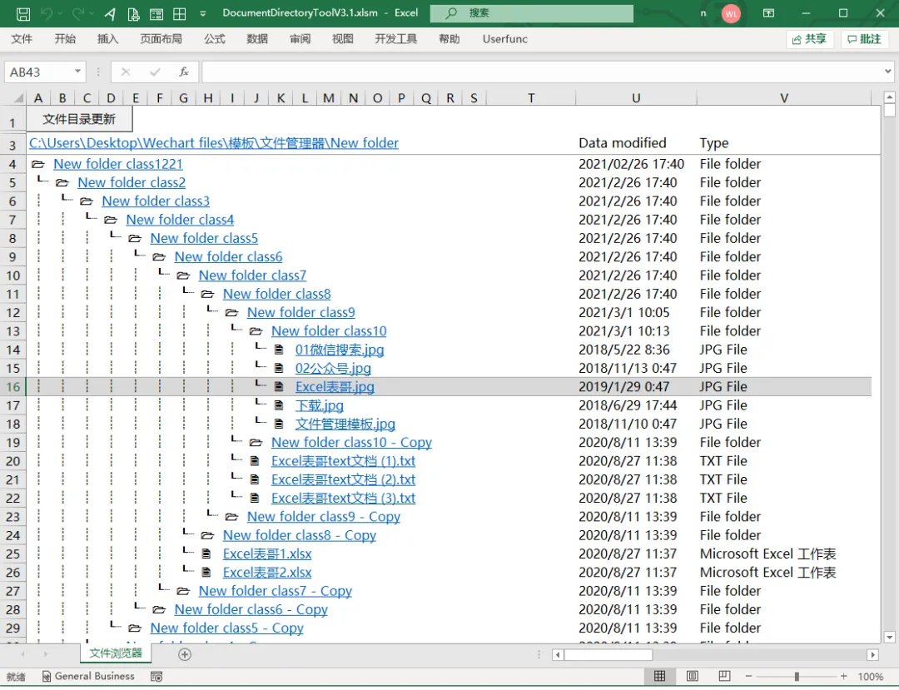Viewport: 899px width, 690px height.
Task: Open the 01微信搜索.jpg file link
Action: pos(340,350)
